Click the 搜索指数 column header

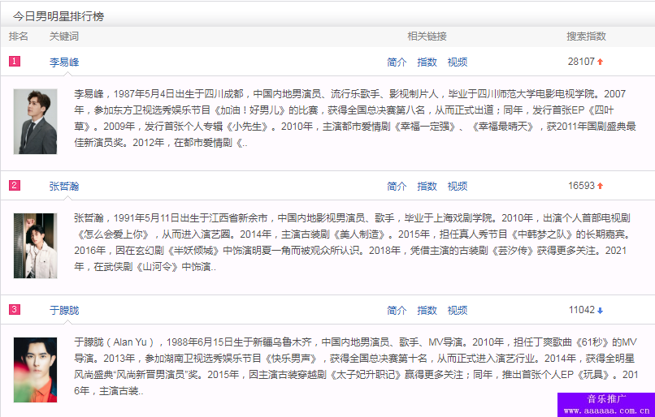coord(586,37)
